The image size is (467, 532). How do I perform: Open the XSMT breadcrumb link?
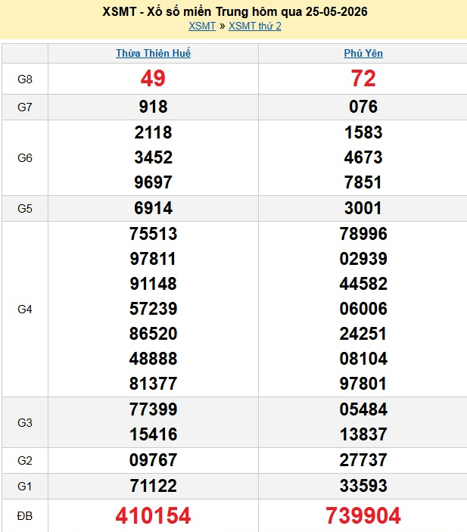202,26
